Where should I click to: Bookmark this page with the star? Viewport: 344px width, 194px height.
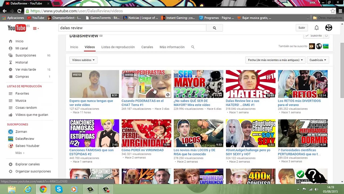coord(333,11)
